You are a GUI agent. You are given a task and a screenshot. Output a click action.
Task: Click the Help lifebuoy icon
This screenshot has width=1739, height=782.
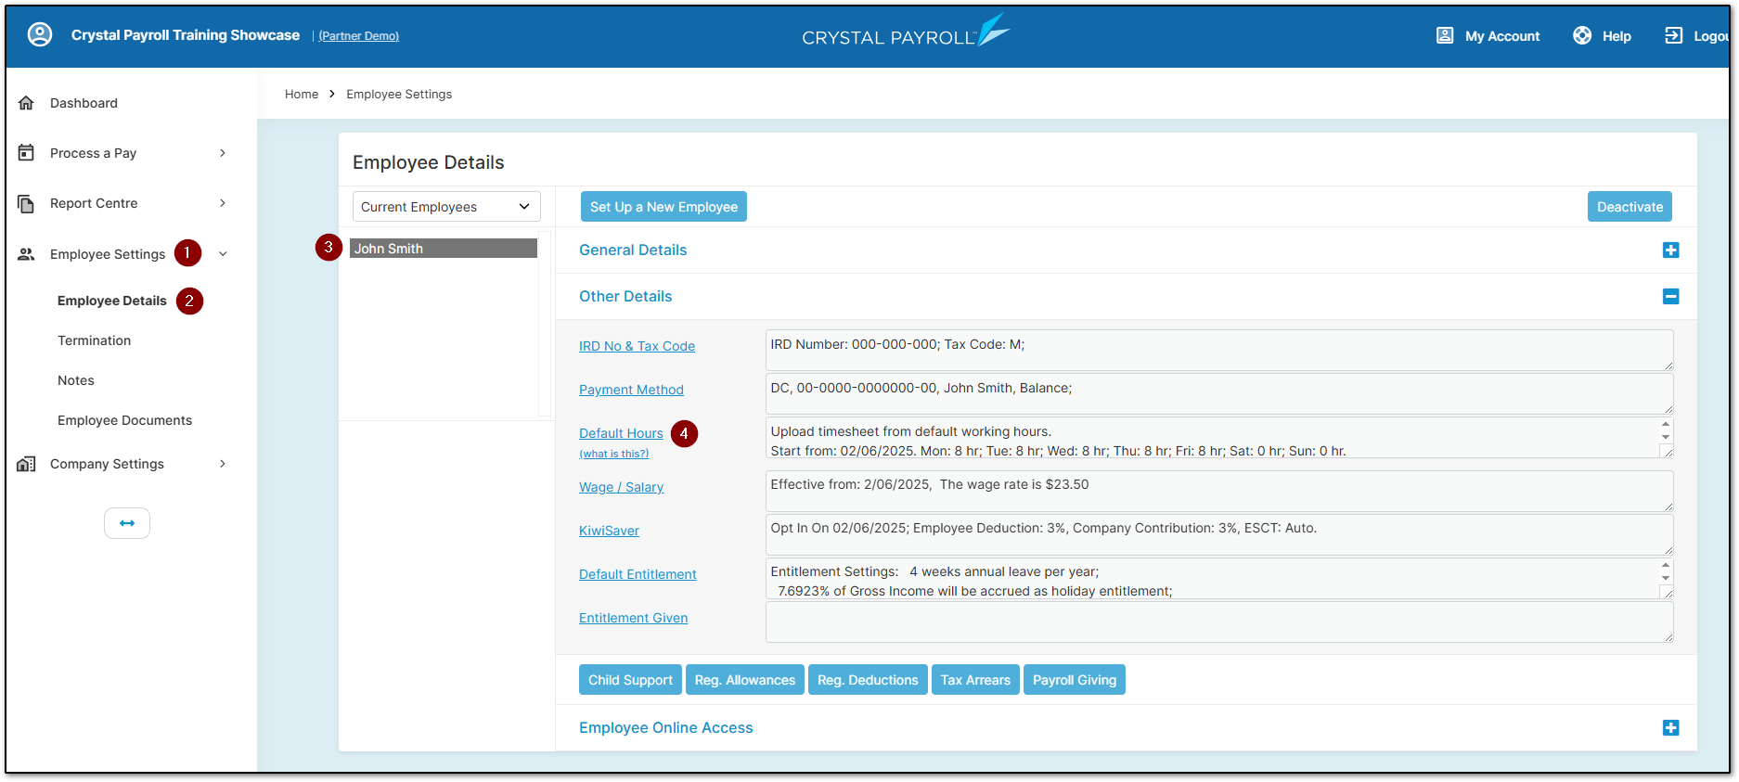(x=1582, y=35)
